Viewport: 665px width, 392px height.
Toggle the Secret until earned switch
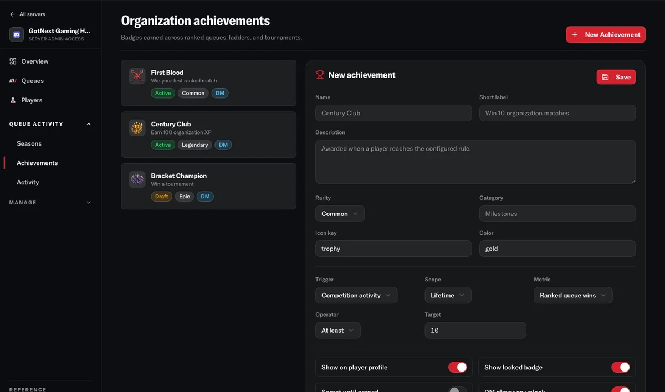click(x=458, y=389)
